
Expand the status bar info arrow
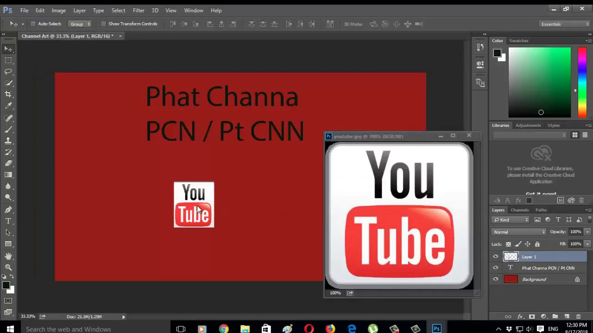(123, 317)
